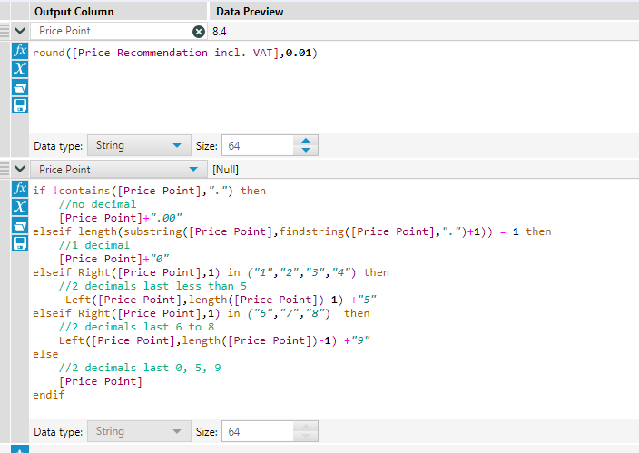This screenshot has width=639, height=453.
Task: Click the Data Preview header
Action: 248,12
